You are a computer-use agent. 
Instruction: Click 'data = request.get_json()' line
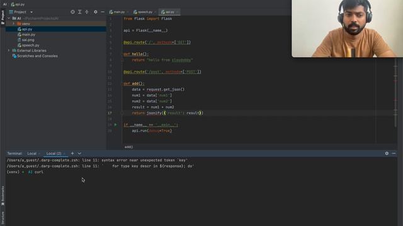[158, 89]
